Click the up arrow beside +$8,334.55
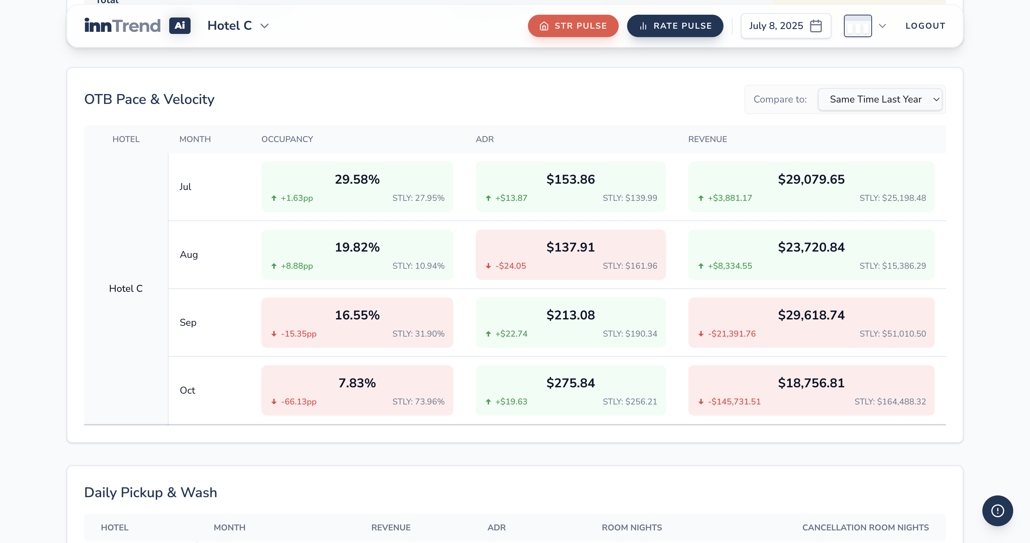1030x543 pixels. coord(701,266)
